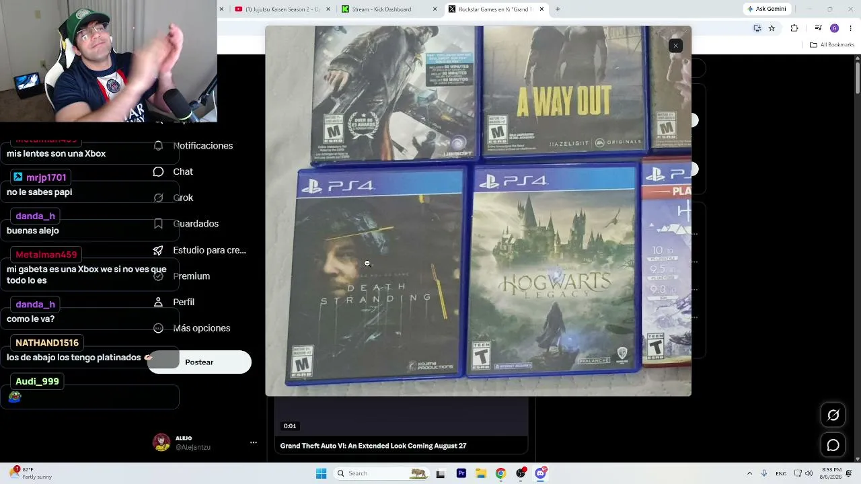Click the A Way Out game cover
This screenshot has height=484, width=861.
pyautogui.click(x=564, y=90)
